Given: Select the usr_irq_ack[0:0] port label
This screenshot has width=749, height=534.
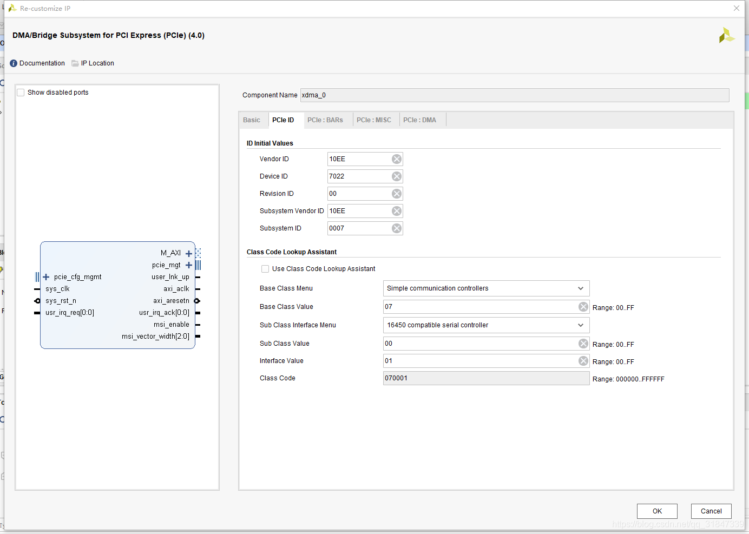Looking at the screenshot, I should pyautogui.click(x=164, y=313).
